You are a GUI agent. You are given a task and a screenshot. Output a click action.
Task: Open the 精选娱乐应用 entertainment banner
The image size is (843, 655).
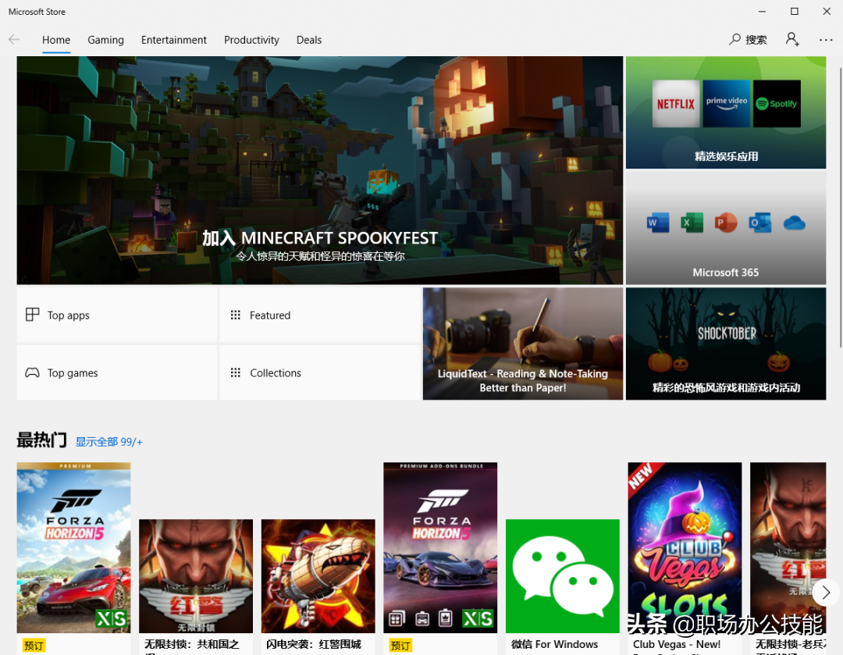pyautogui.click(x=726, y=112)
